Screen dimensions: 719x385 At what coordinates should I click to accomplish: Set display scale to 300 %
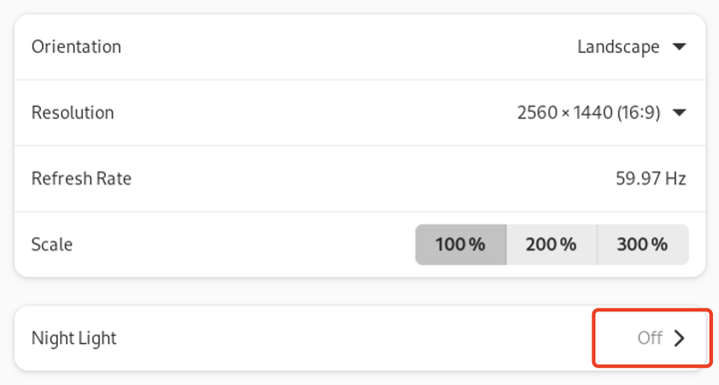pyautogui.click(x=643, y=244)
